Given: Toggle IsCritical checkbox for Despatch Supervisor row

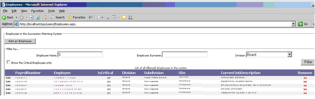Looking at the screenshot, I should coord(109,82).
